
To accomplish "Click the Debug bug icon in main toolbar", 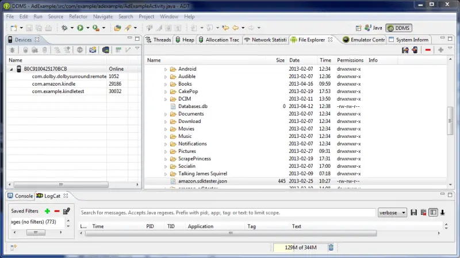I will pyautogui.click(x=64, y=28).
